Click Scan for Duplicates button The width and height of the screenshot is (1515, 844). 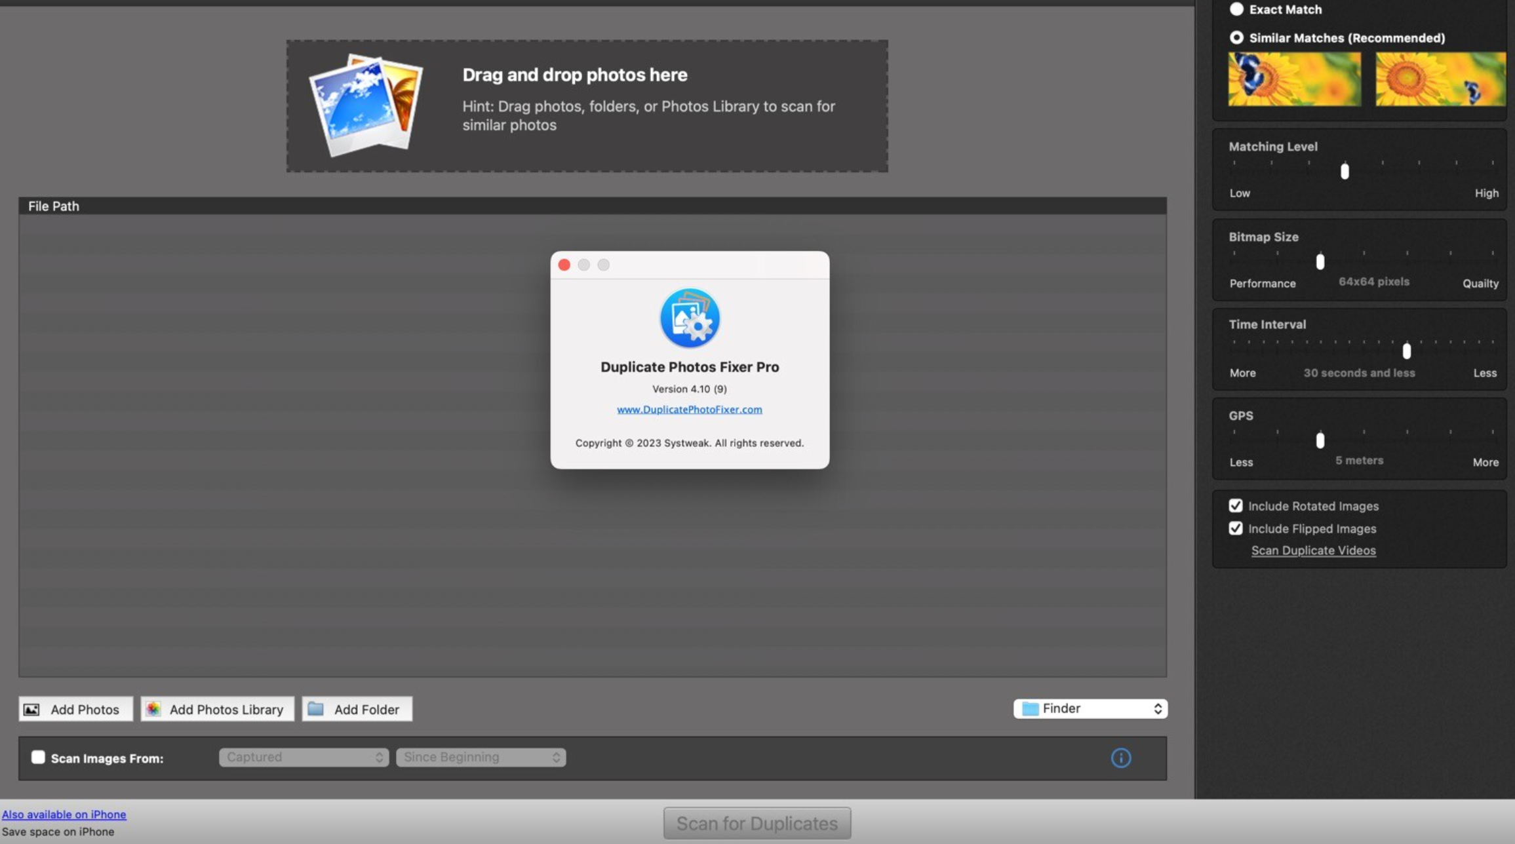click(x=757, y=822)
